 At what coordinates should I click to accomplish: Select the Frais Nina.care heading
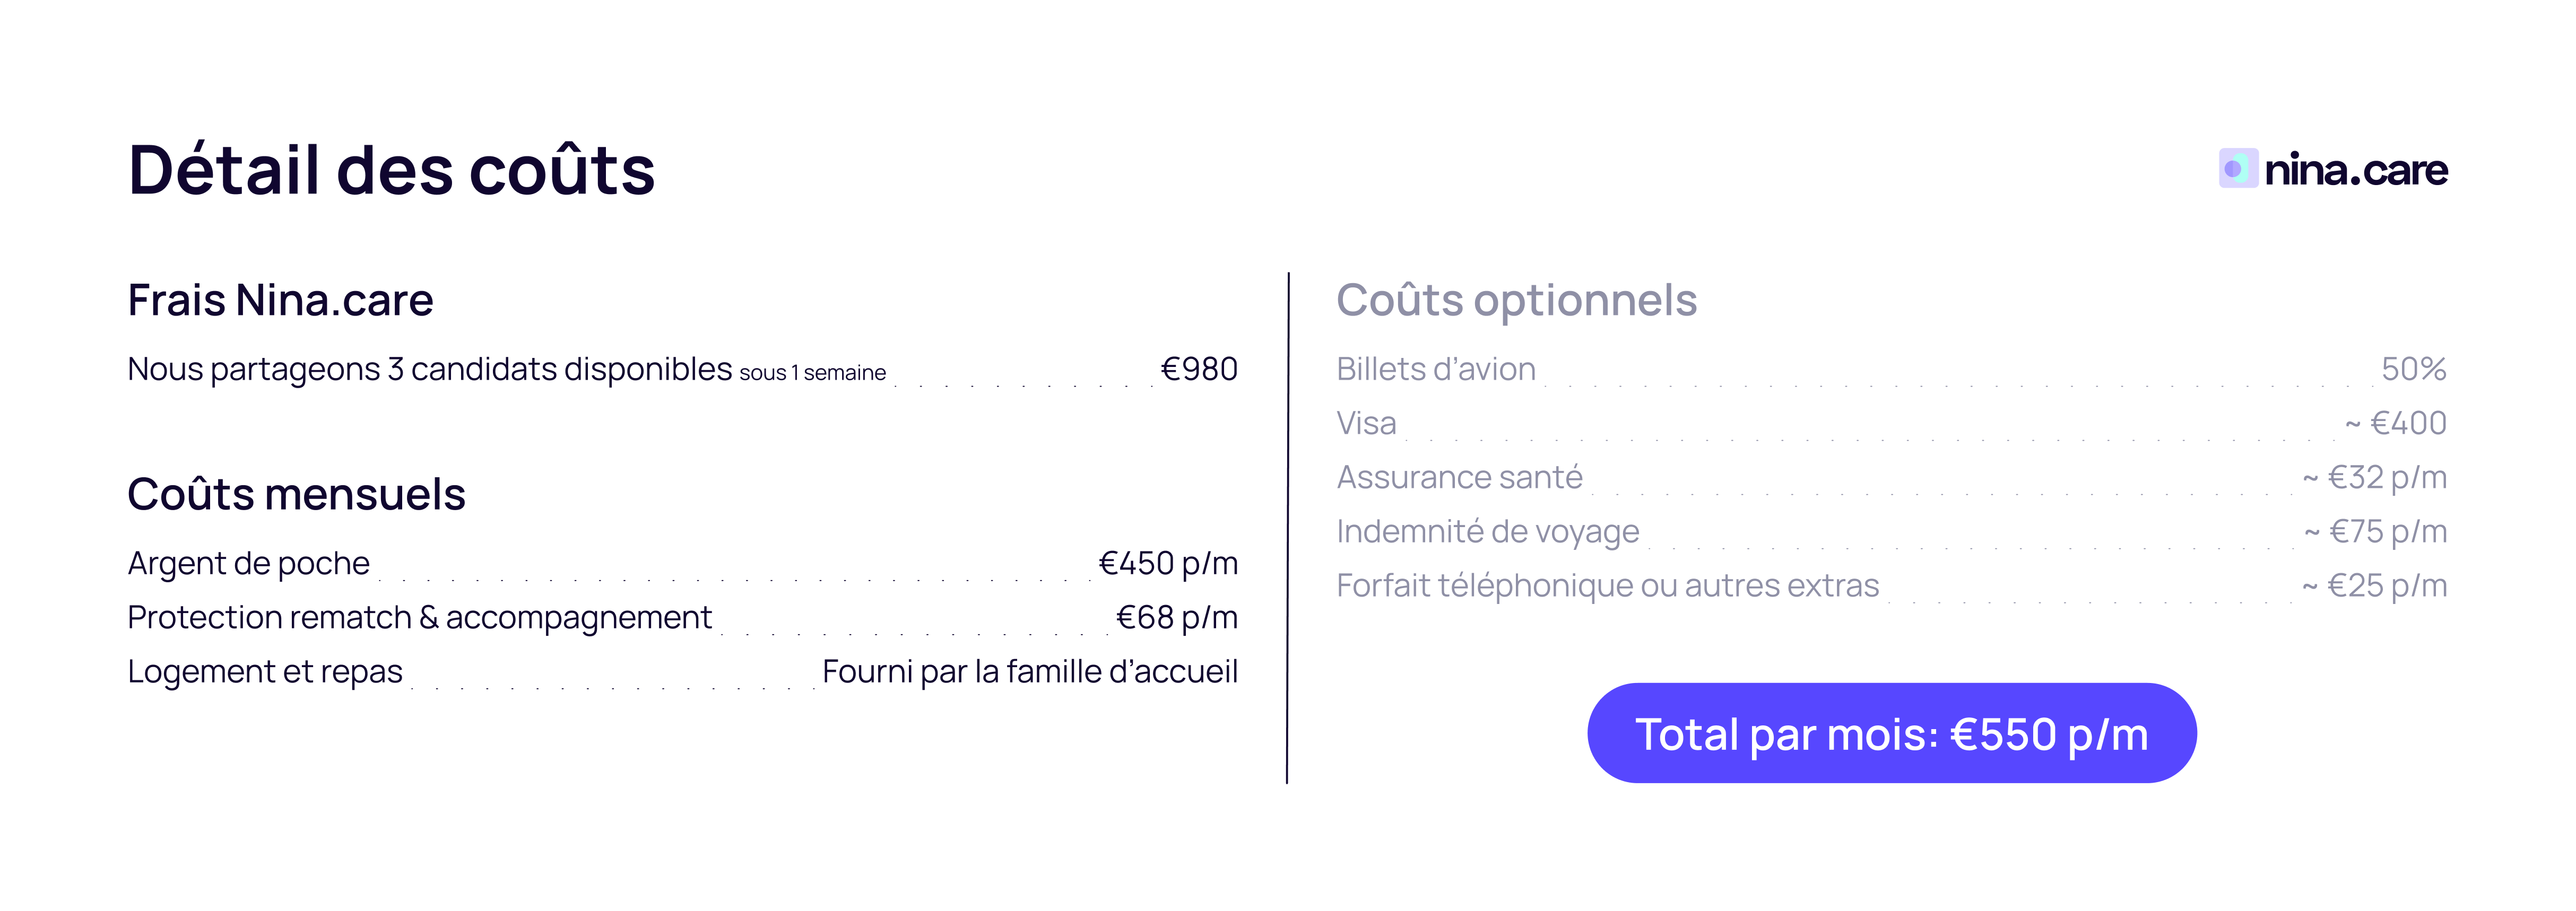point(280,300)
